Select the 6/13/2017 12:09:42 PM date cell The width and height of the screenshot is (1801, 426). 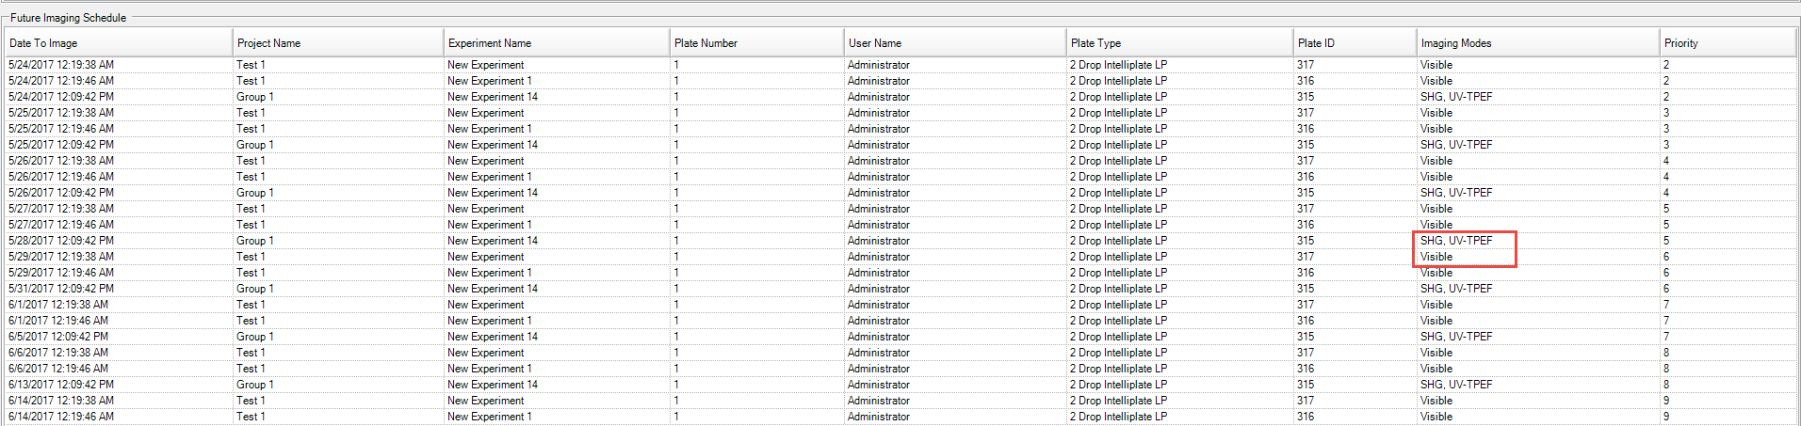61,385
